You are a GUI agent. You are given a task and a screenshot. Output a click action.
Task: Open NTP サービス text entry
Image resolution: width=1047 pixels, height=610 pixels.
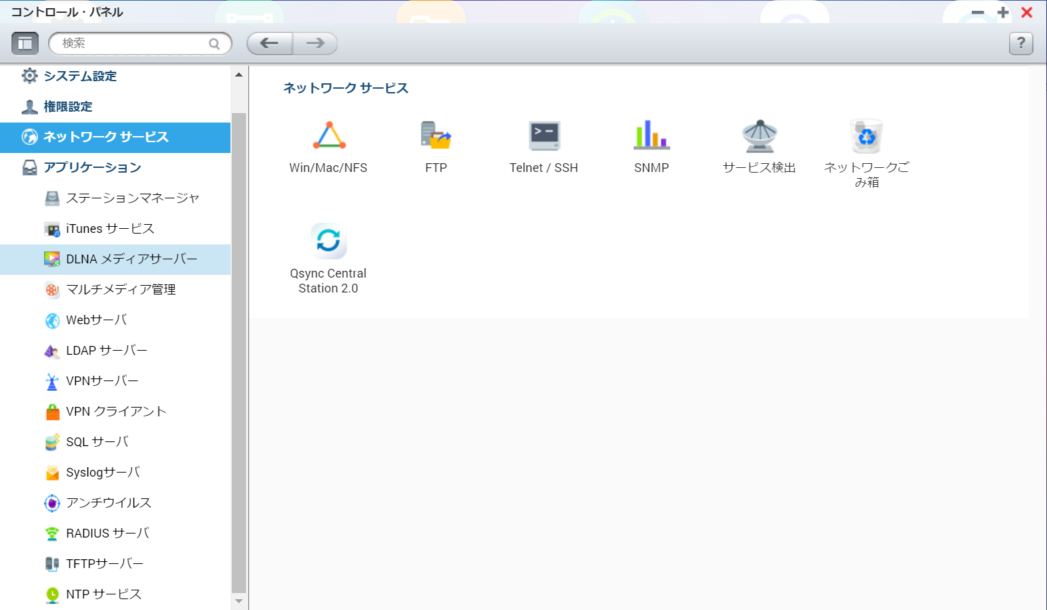[x=104, y=594]
